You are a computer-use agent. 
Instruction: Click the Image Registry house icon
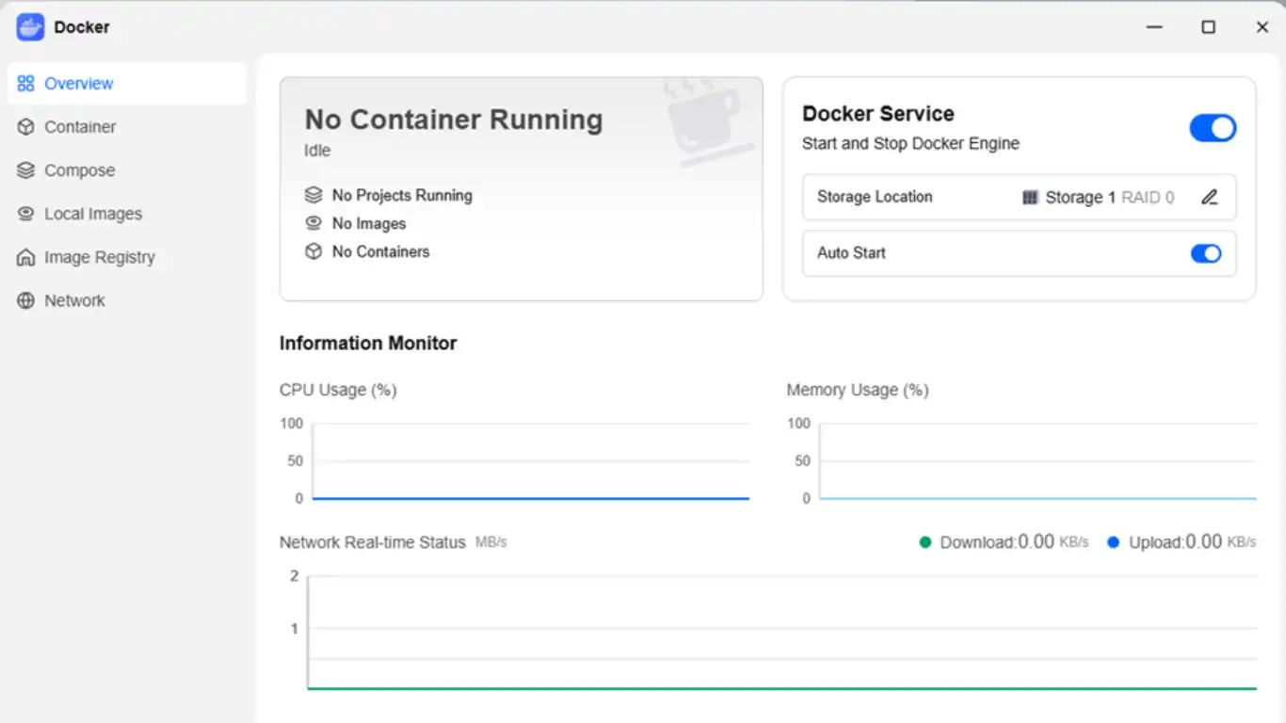(x=25, y=257)
